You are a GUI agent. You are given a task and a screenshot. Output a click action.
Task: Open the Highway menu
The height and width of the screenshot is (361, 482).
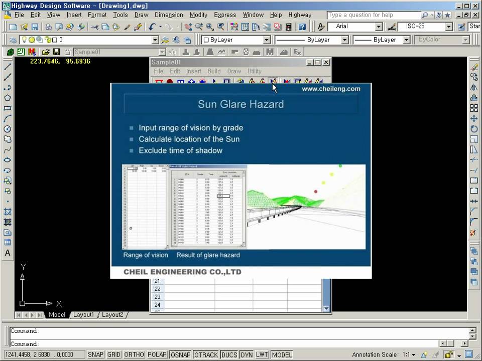click(x=300, y=15)
